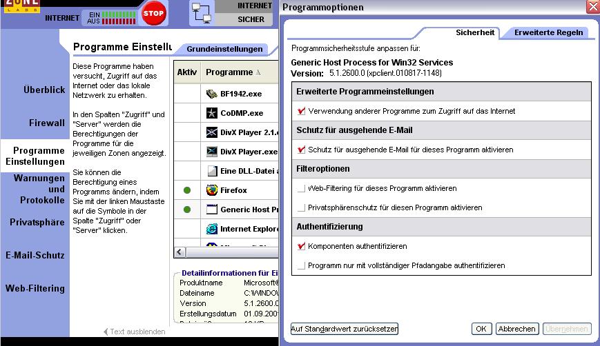The image size is (600, 346).
Task: Toggle Verwendung anderer Programme zum Zugriff checkbox
Action: tap(302, 111)
